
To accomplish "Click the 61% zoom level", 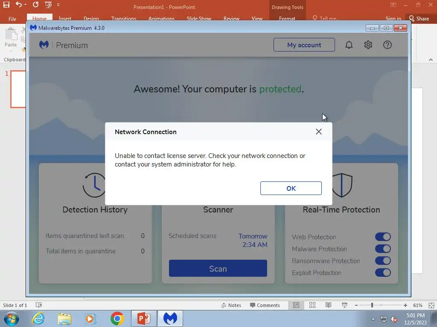I will point(418,305).
